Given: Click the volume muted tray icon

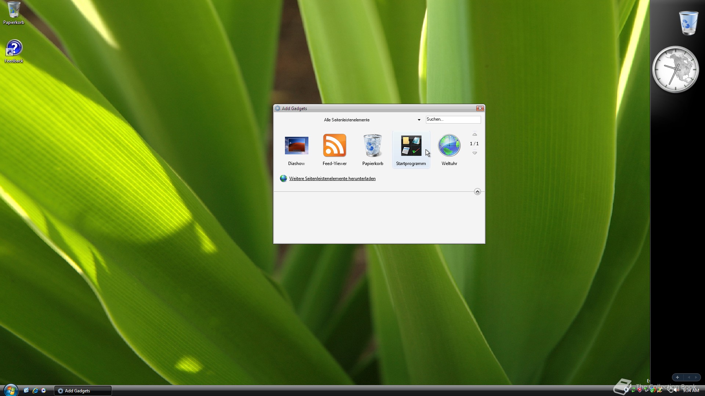Looking at the screenshot, I should 676,390.
